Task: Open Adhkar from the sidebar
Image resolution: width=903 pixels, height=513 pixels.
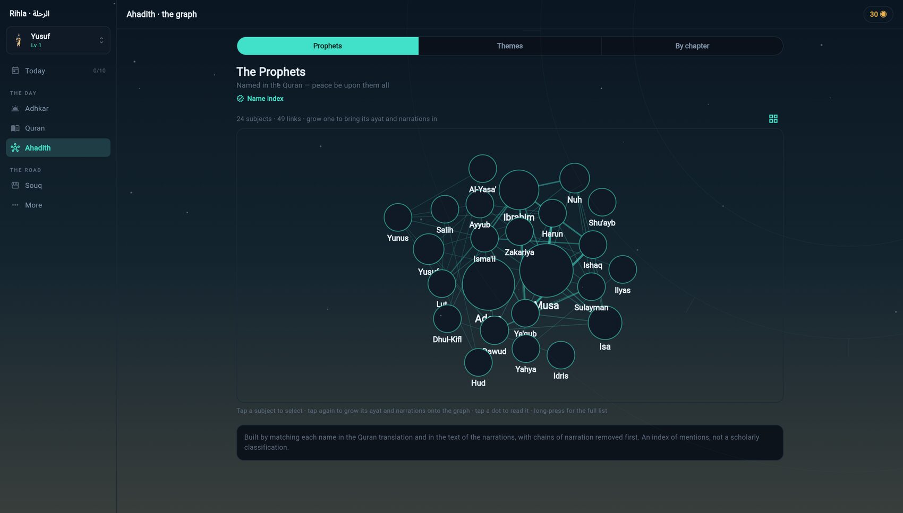Action: 58,108
